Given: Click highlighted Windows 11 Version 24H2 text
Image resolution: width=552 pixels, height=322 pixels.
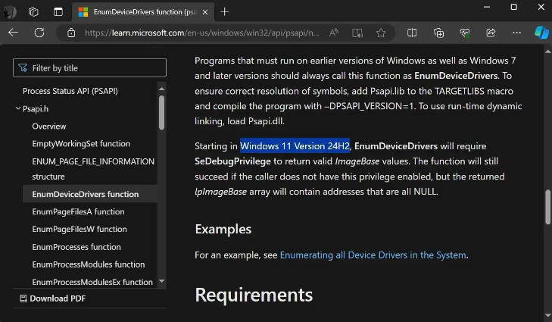Looking at the screenshot, I should click(295, 146).
